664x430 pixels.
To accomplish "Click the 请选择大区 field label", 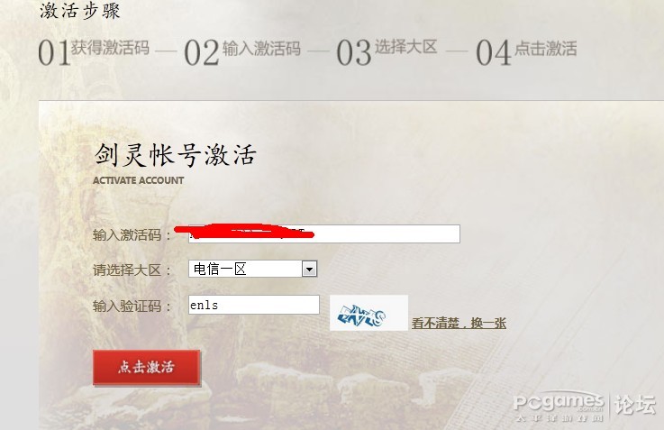I will [132, 270].
